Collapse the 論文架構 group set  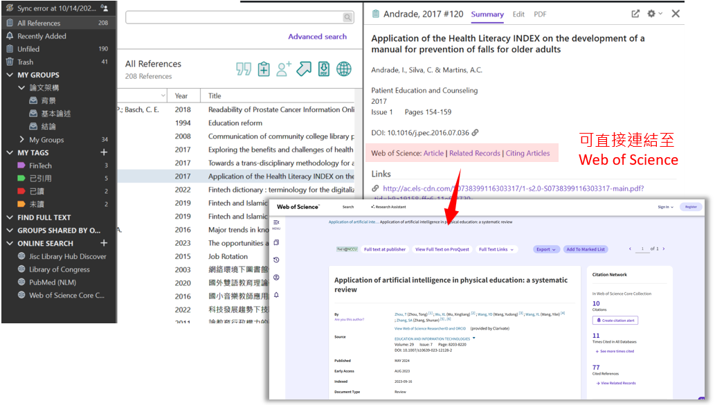tap(21, 87)
